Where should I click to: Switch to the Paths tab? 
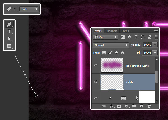[125, 31]
